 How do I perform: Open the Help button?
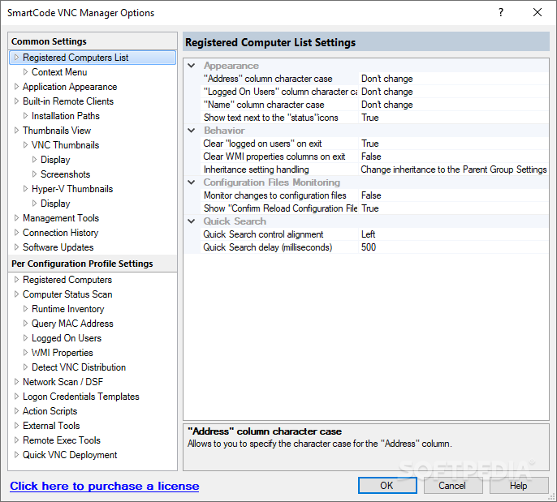(519, 485)
